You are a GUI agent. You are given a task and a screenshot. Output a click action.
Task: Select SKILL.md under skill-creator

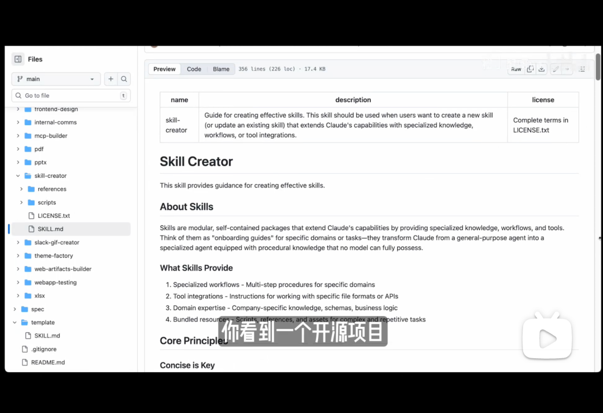pos(71,229)
